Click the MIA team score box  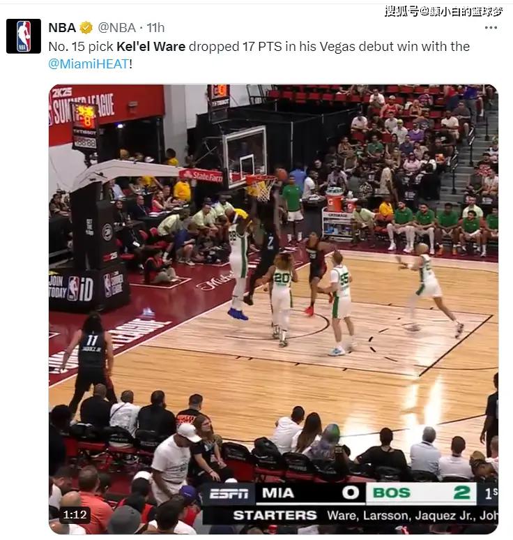(310, 493)
